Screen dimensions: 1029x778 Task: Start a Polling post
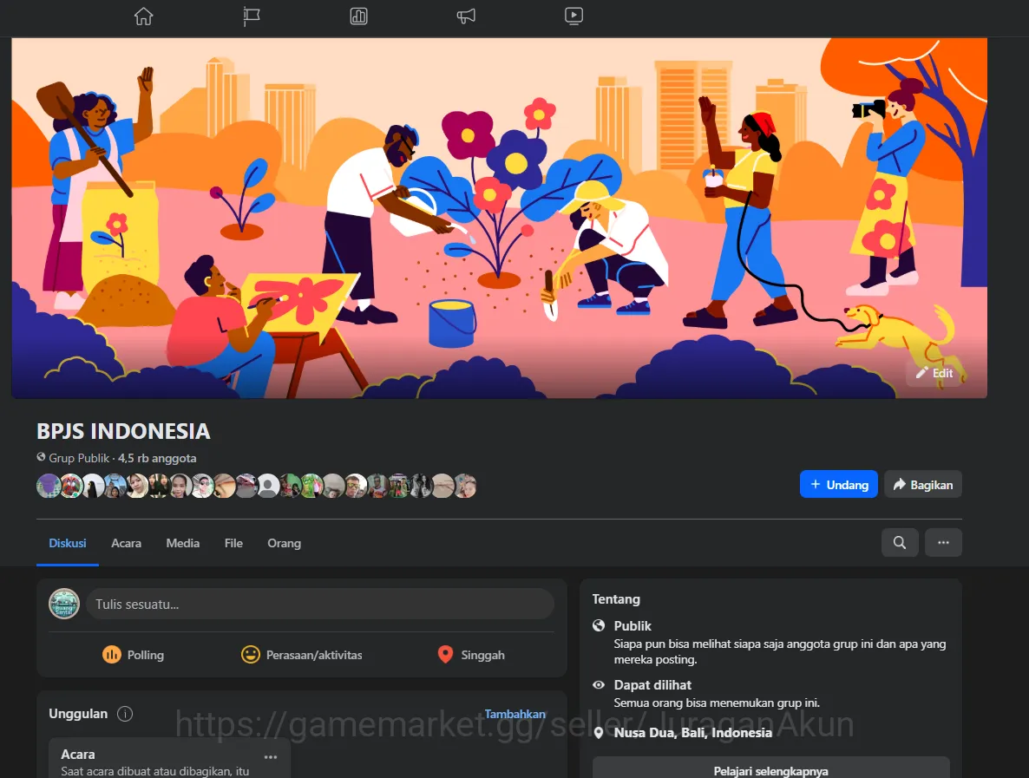tap(134, 655)
